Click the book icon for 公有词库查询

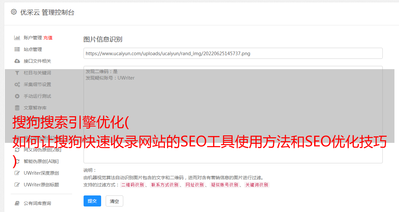pyautogui.click(x=17, y=203)
